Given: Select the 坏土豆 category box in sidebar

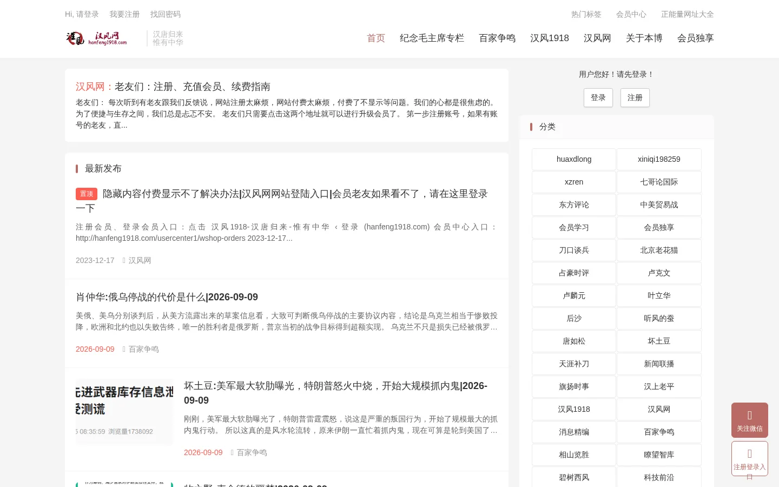Looking at the screenshot, I should 659,341.
